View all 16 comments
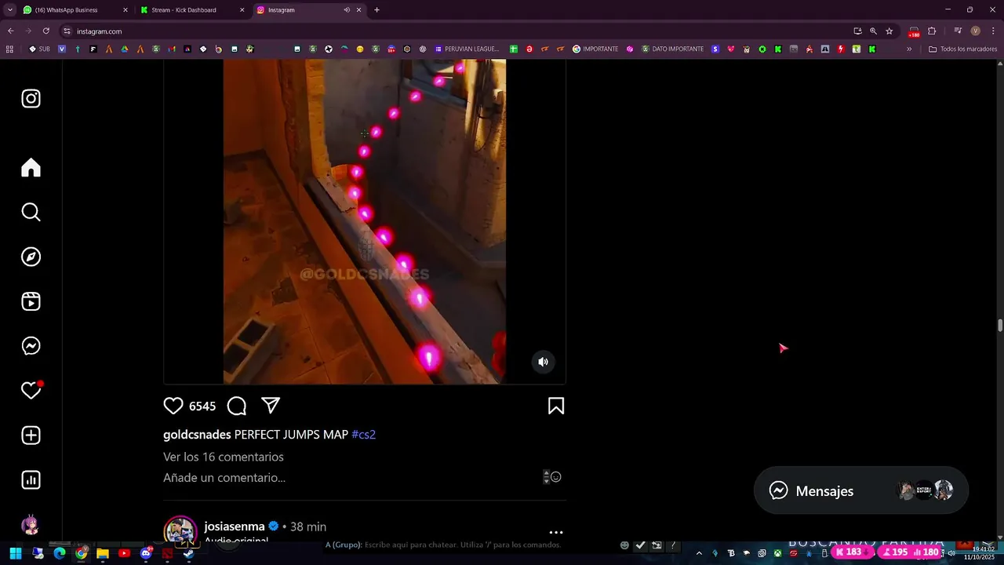This screenshot has height=565, width=1004. click(x=224, y=457)
